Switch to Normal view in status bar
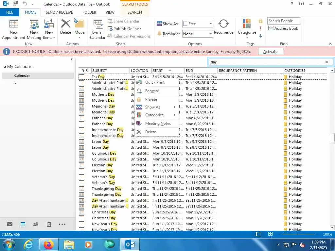This screenshot has width=335, height=251. (x=258, y=234)
